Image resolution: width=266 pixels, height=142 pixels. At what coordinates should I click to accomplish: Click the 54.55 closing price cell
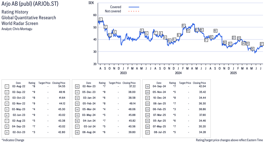[62, 86]
